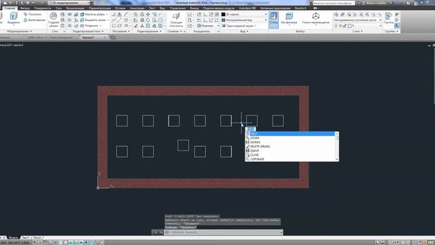Select highlighted HELP entry in autocomplete list
Image resolution: width=435 pixels, height=245 pixels.
coord(290,134)
